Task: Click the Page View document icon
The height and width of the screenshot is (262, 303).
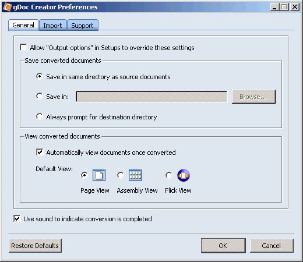Action: [99, 175]
